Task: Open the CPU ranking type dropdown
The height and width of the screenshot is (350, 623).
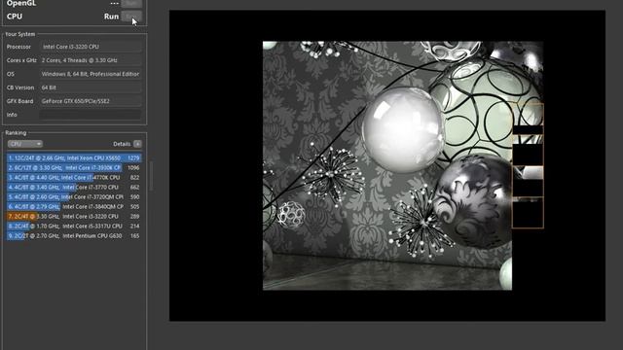Action: tap(24, 144)
